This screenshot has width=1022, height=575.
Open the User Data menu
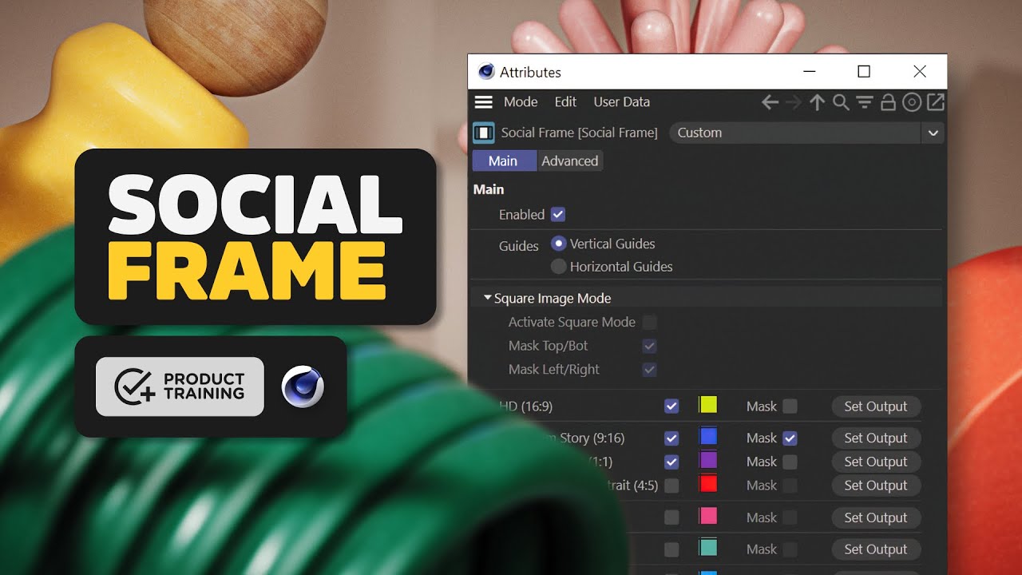621,102
